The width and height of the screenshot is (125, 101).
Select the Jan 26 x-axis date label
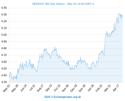(91, 88)
